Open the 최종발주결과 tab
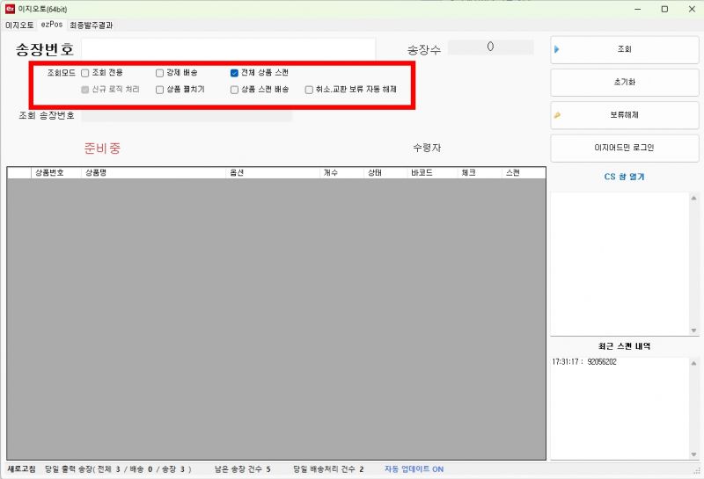This screenshot has width=704, height=479. coord(92,25)
